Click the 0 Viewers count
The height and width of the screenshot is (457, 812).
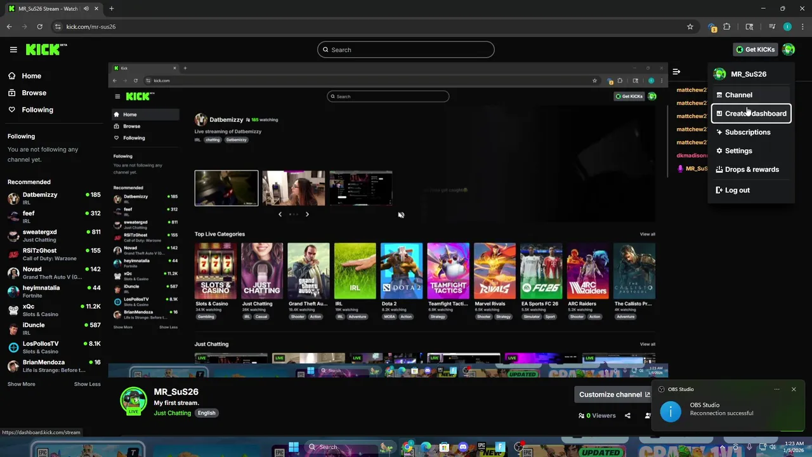pos(597,416)
